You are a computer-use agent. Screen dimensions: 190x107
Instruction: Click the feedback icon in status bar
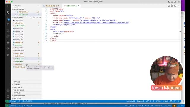coord(175,101)
